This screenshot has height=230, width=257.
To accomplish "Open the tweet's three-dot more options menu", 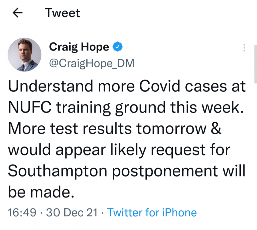I will coord(244,48).
